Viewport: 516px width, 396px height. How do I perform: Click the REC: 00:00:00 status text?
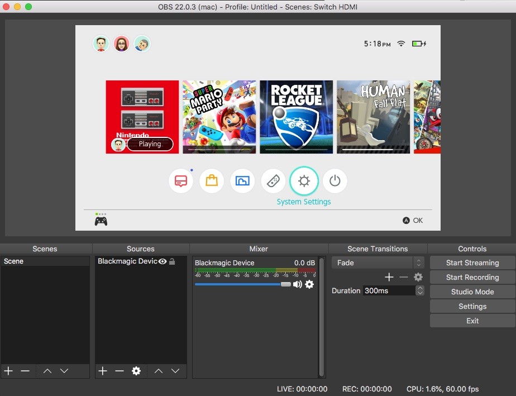(367, 389)
